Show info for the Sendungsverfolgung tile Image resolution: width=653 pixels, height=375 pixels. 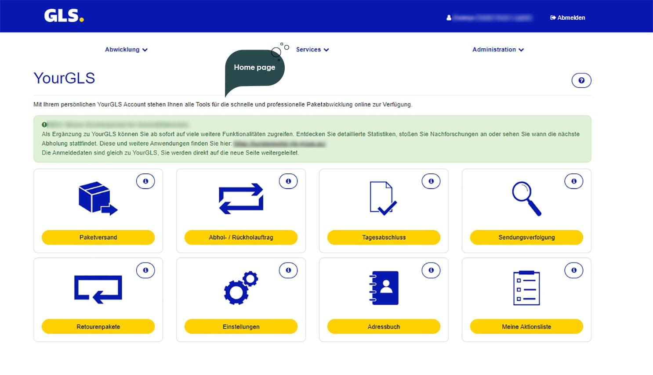pyautogui.click(x=573, y=181)
